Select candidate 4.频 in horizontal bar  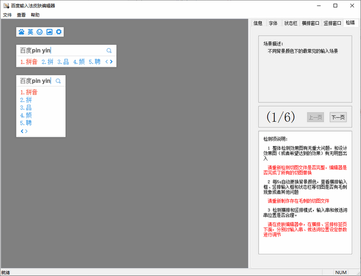79,62
